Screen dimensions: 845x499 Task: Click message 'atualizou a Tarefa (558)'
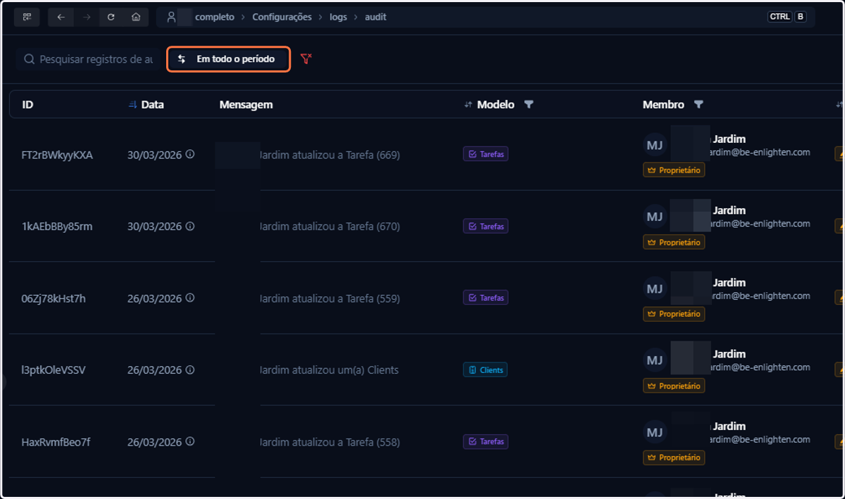point(345,443)
